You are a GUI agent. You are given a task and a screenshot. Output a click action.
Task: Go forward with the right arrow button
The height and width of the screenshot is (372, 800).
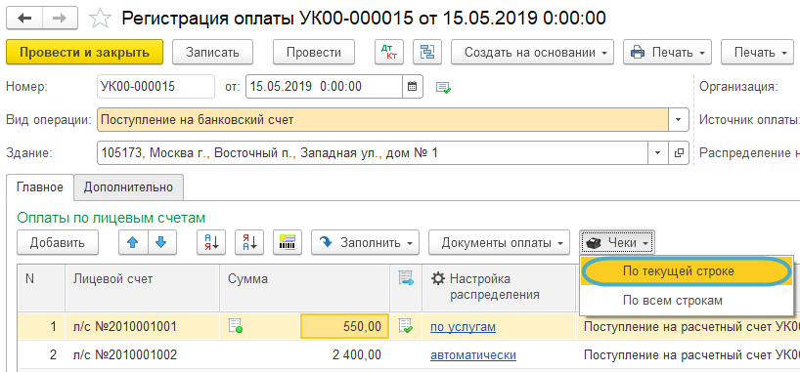pyautogui.click(x=60, y=19)
